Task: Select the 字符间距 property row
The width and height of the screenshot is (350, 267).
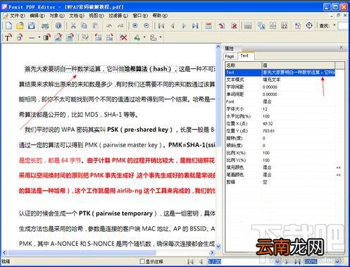Action: (280, 87)
